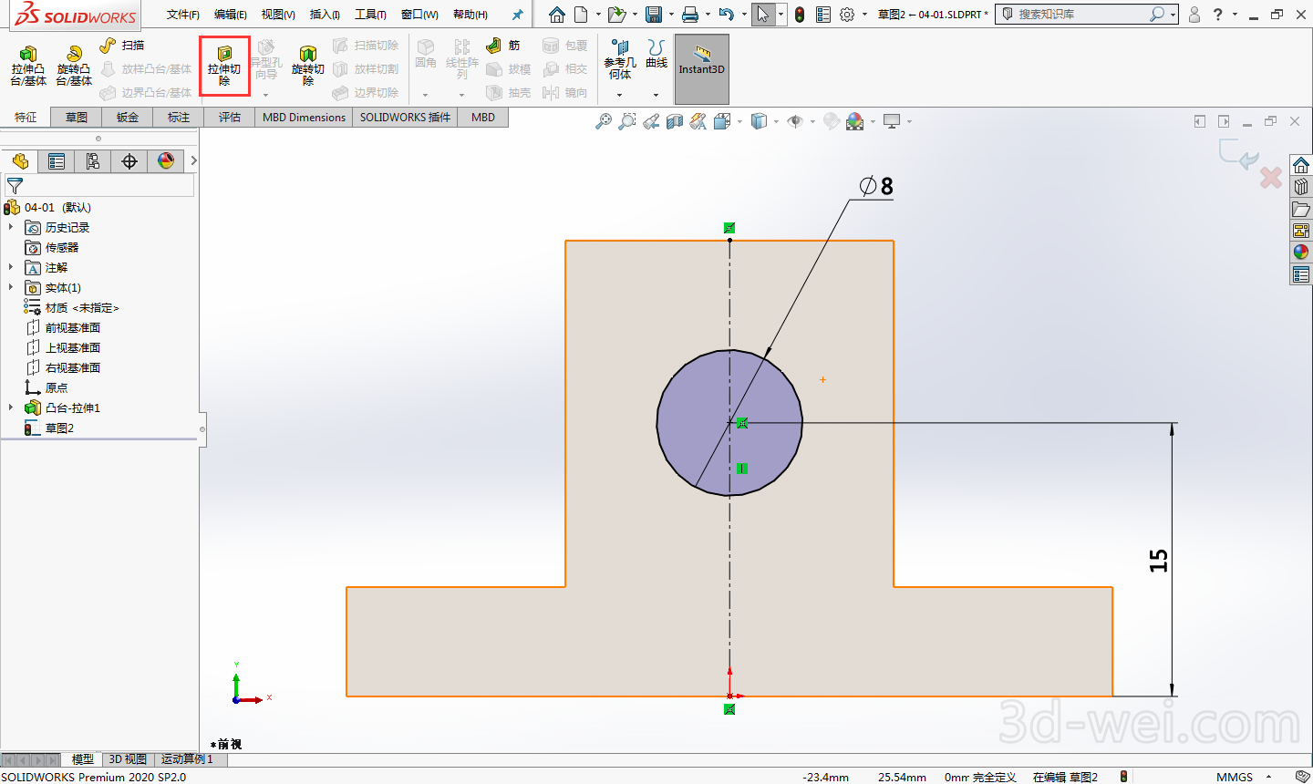This screenshot has height=784, width=1313.
Task: Select 草图2 in the feature tree
Action: click(59, 428)
